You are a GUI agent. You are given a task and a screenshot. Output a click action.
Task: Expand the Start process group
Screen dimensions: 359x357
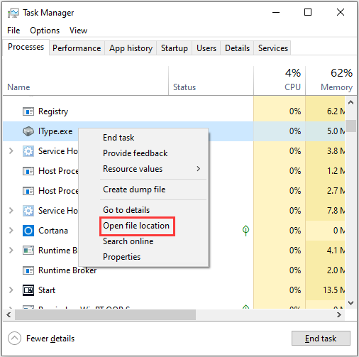coord(11,290)
